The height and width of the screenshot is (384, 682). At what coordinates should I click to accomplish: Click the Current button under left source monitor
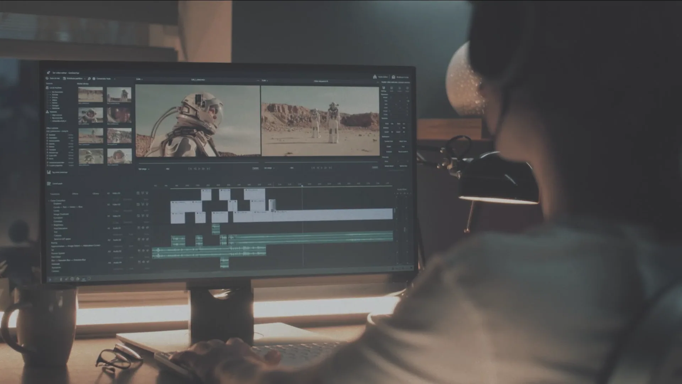coord(255,168)
